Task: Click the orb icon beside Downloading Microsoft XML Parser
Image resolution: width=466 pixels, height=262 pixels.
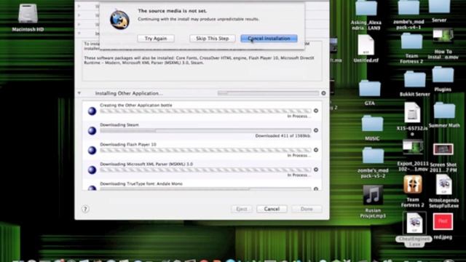Action: tap(92, 170)
